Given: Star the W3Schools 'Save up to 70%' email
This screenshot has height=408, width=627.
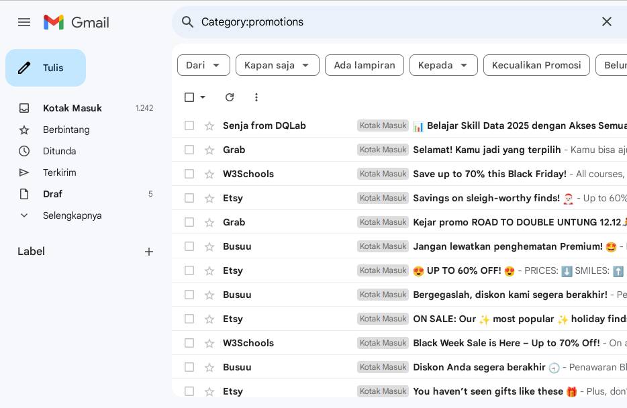Looking at the screenshot, I should pyautogui.click(x=209, y=174).
